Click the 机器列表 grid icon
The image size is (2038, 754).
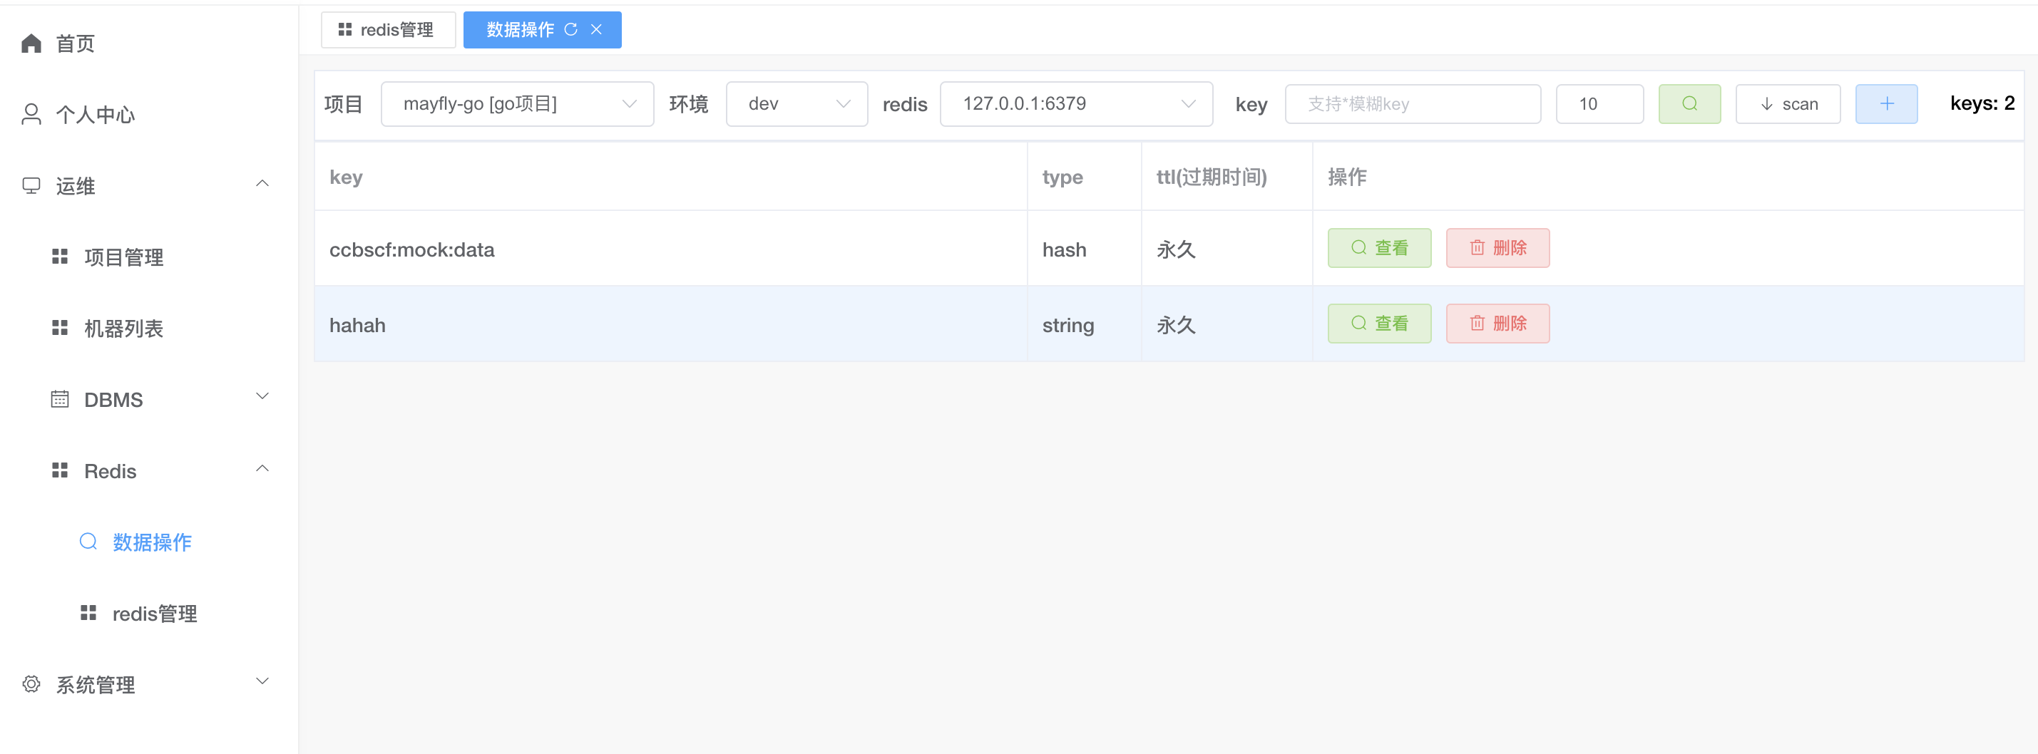(59, 328)
